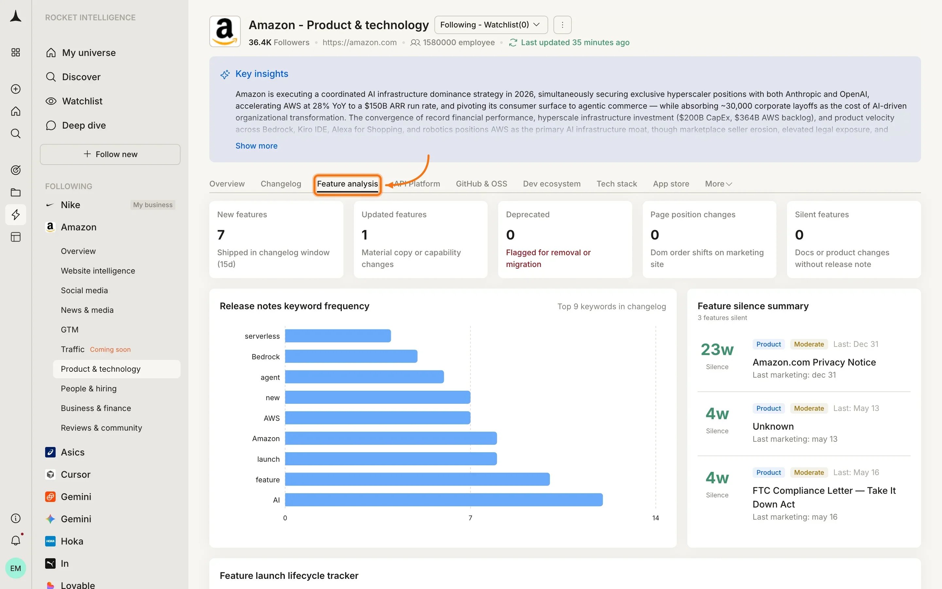The image size is (942, 589).
Task: Open the Following - Watchlist(0) dropdown
Action: click(x=491, y=25)
